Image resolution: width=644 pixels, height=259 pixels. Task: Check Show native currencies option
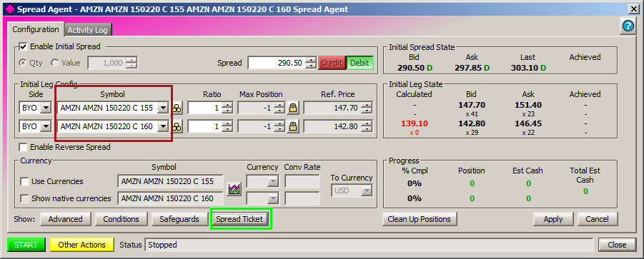tap(24, 199)
